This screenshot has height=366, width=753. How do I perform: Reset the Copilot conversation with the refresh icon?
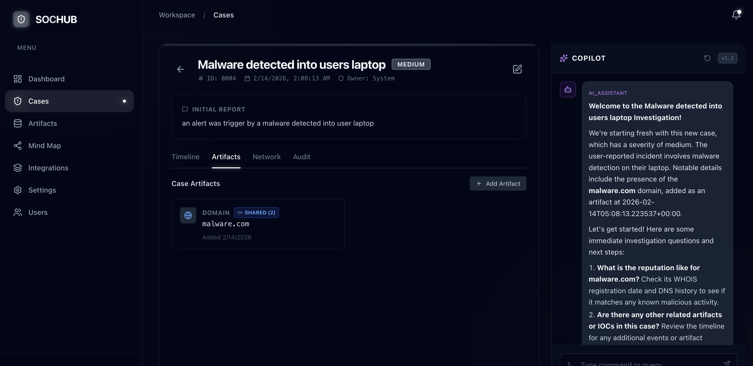pyautogui.click(x=707, y=58)
